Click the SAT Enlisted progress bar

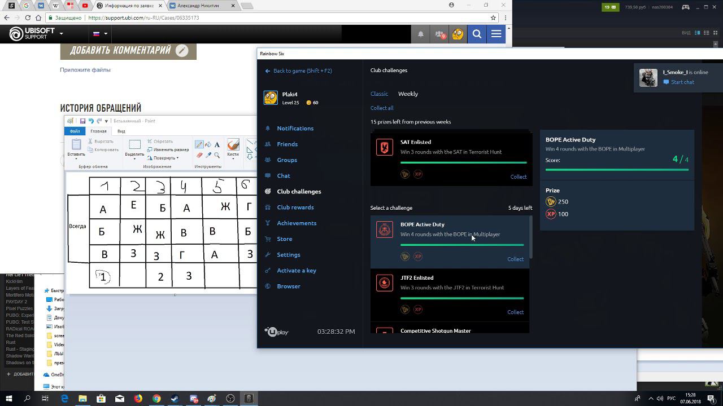tap(464, 162)
